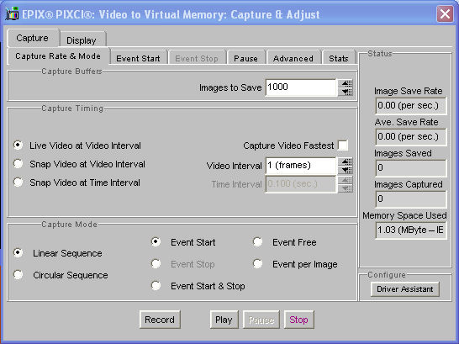
Task: Click the Record button
Action: [x=160, y=320]
